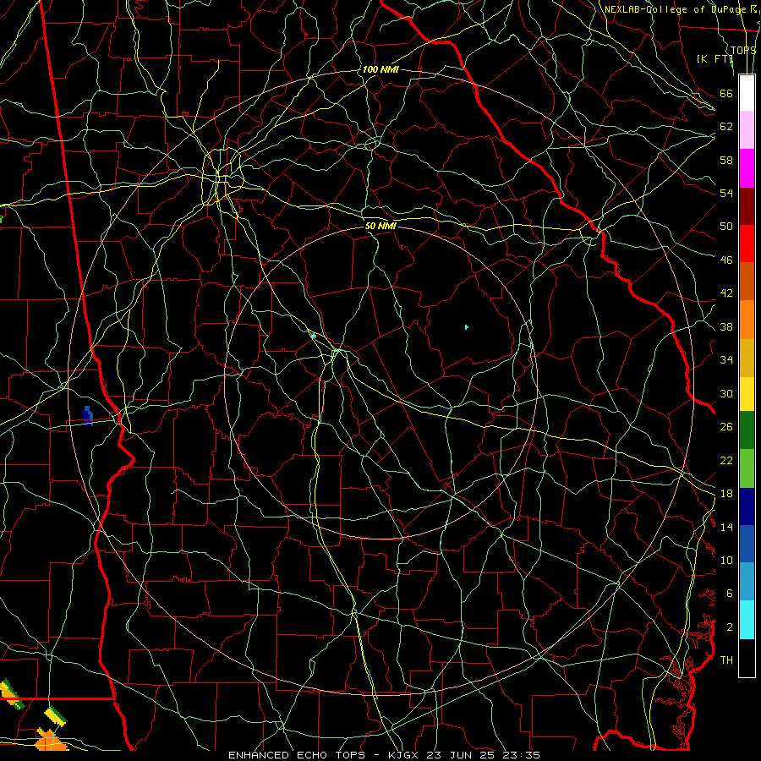Click the '38' legend value
761x761 pixels.
(x=726, y=326)
